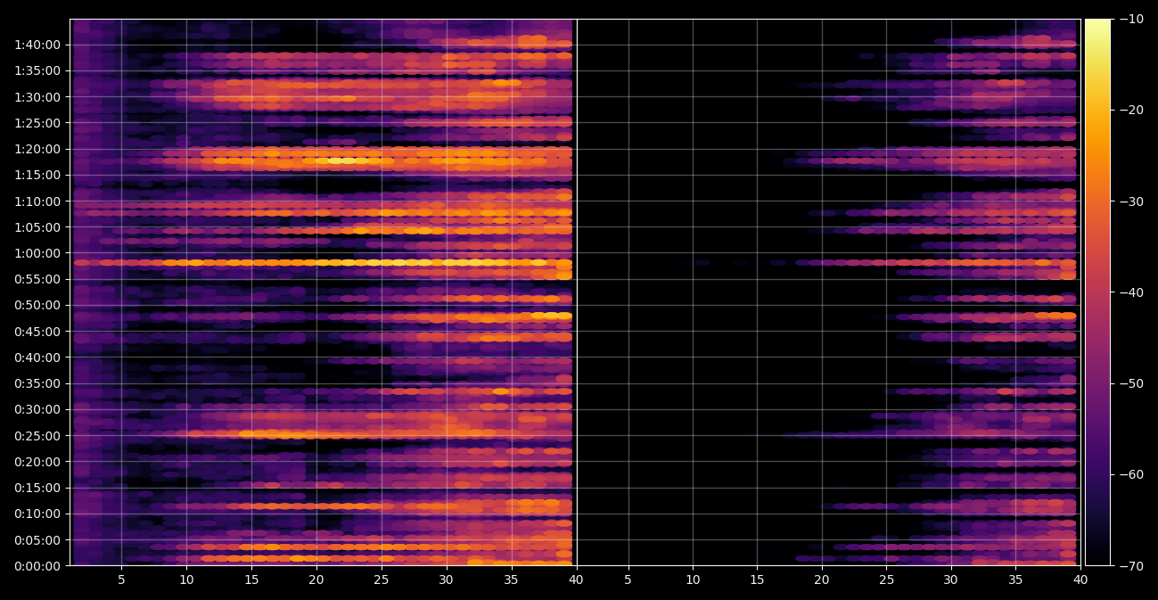Click the −20 colorbar tick label
1158x600 pixels.
coord(1131,110)
